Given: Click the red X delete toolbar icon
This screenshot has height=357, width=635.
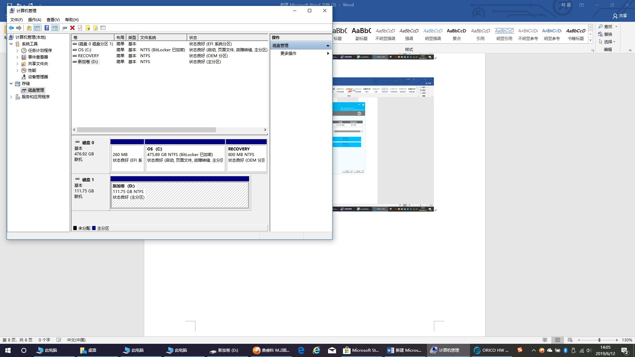Looking at the screenshot, I should 72,28.
